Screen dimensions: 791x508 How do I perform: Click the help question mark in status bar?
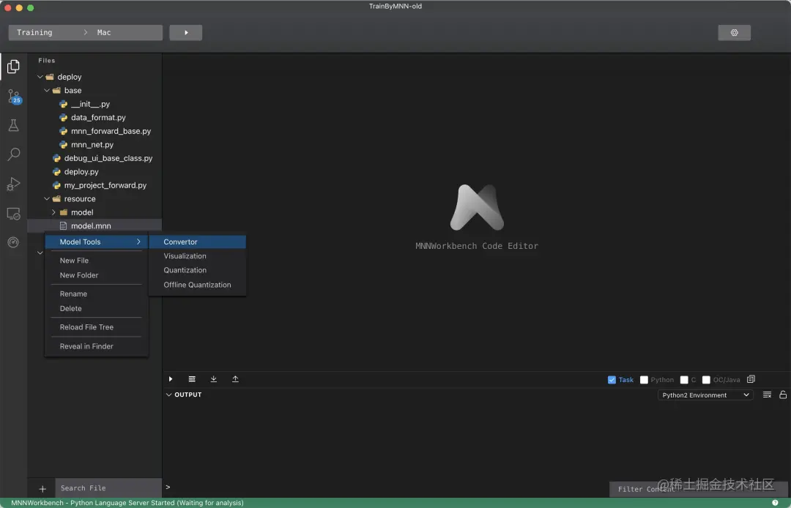775,502
